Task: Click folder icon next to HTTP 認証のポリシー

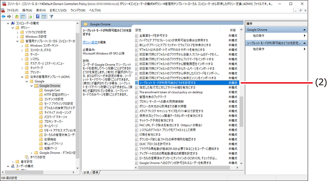Action: (41, 95)
